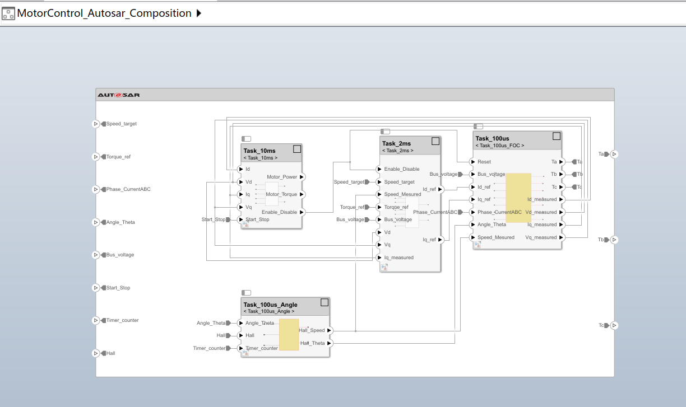Select the Hall inport icon on the left
Screen dimensions: 686x407
pos(95,353)
